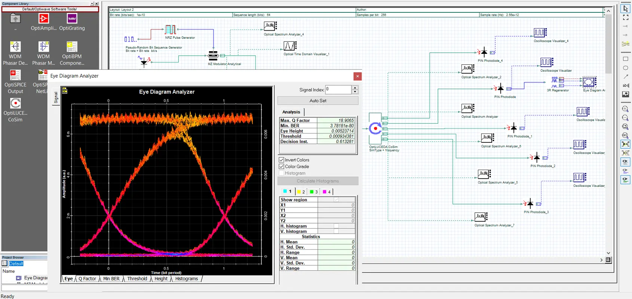Click the layout horizontal scrollbar right arrow
Screen dimensions: 632x299
coord(601,260)
